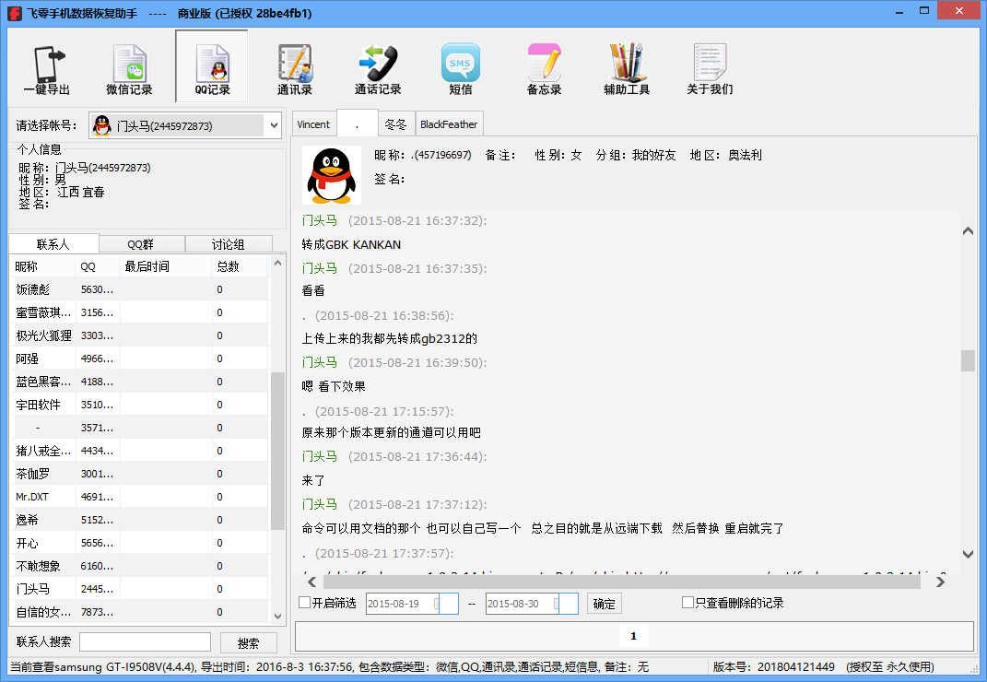987x682 pixels.
Task: Open 辅助工具 auxiliary tools
Action: [627, 68]
